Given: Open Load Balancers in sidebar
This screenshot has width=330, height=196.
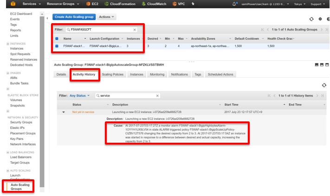Looking at the screenshot, I should tap(20, 157).
